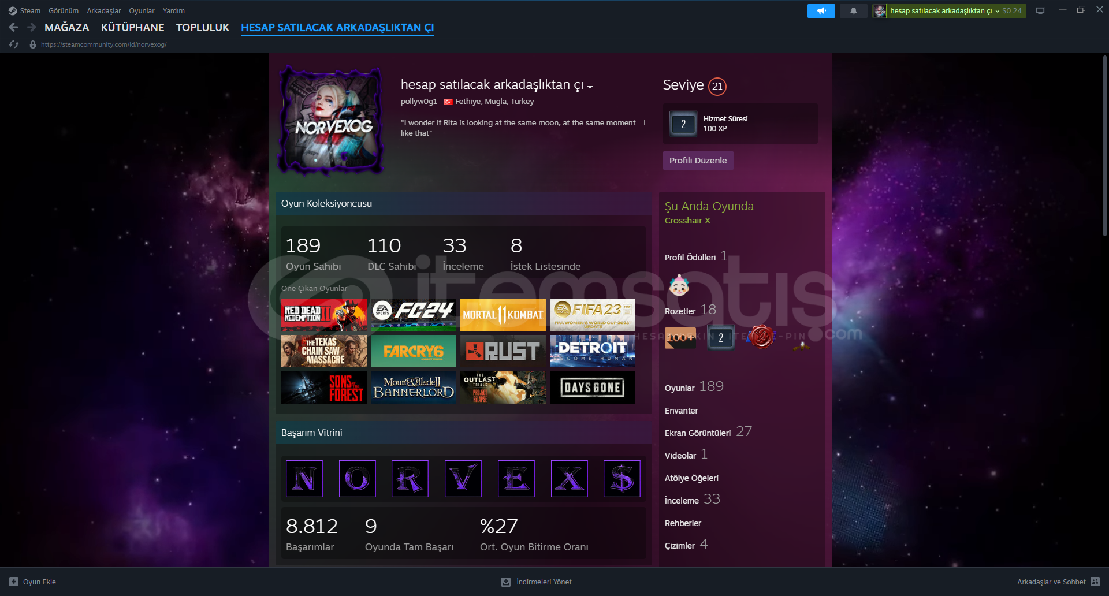1109x596 pixels.
Task: Open the announcements megaphone button
Action: (821, 11)
